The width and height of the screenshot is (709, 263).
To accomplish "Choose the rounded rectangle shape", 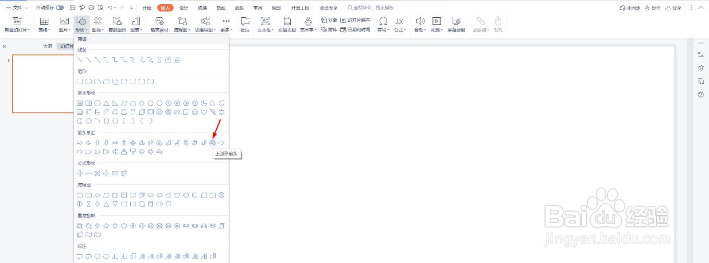I will [x=89, y=81].
